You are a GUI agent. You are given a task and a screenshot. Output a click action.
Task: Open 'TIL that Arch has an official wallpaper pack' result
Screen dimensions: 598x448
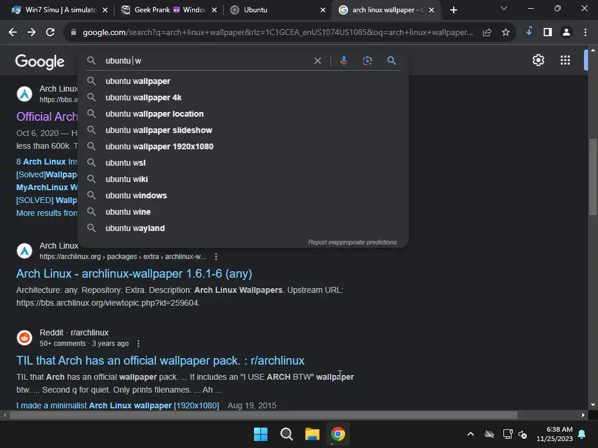(160, 360)
